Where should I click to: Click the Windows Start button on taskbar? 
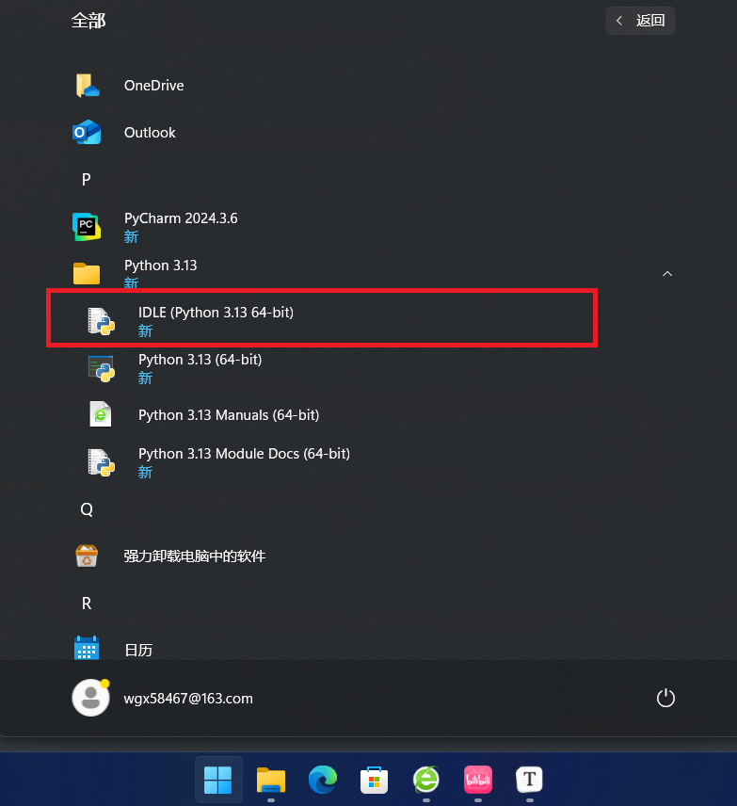coord(218,780)
